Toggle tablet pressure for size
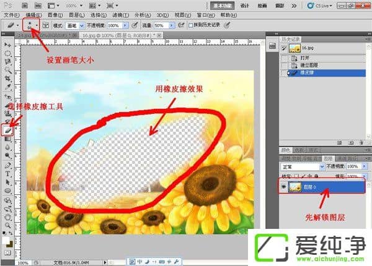 click(227, 25)
